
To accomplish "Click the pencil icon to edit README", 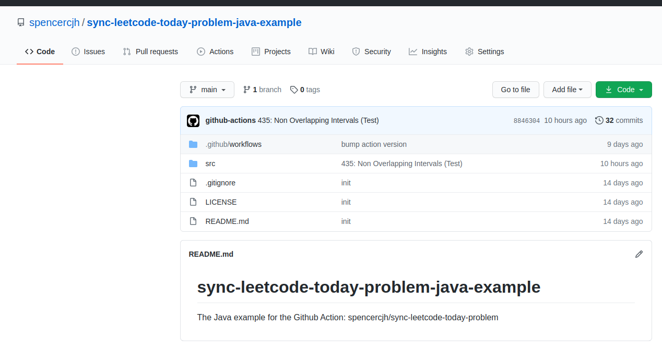I will click(x=639, y=254).
